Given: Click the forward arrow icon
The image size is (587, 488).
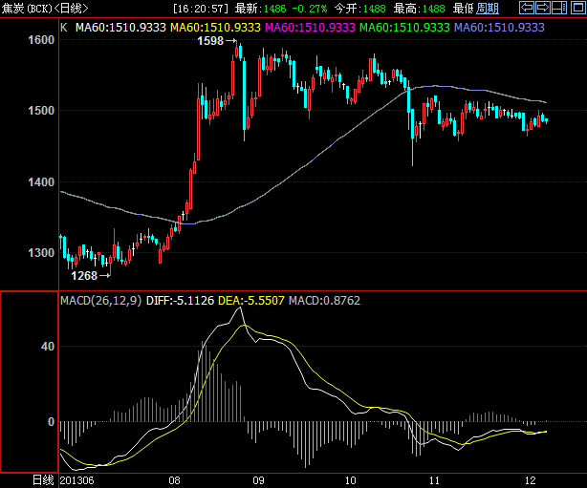Looking at the screenshot, I should coord(543,8).
